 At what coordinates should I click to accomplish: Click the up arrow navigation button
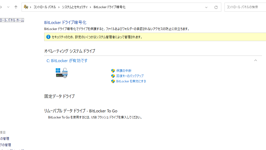point(16,7)
